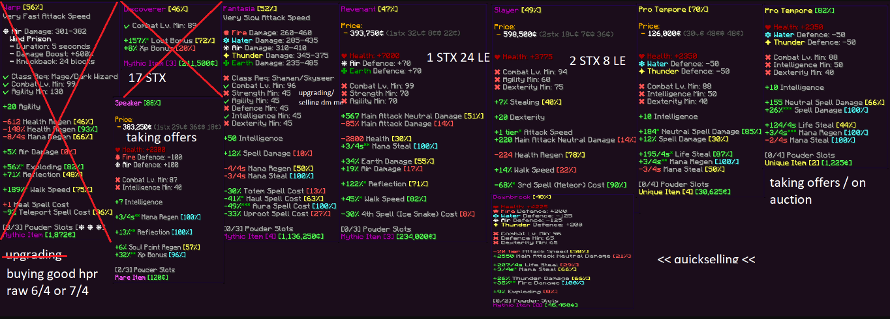
Task: Click the heart Health icon on Revenant
Action: click(344, 56)
